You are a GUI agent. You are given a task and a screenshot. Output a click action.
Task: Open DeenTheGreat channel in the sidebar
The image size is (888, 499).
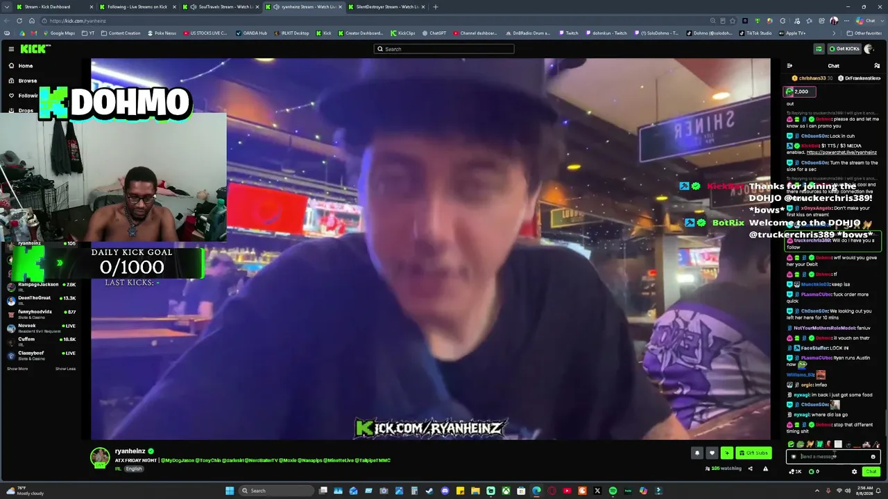pos(42,300)
